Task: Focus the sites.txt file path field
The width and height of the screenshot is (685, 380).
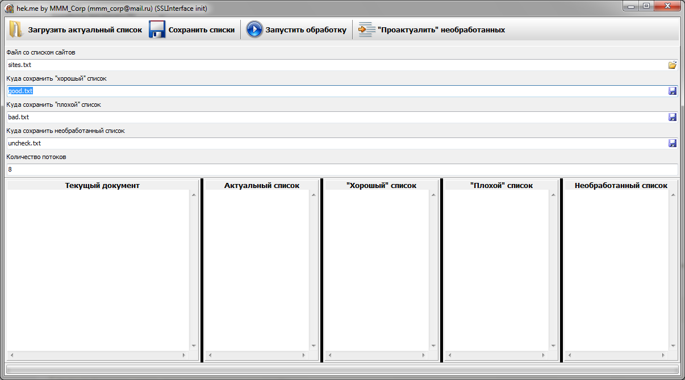Action: [x=335, y=65]
